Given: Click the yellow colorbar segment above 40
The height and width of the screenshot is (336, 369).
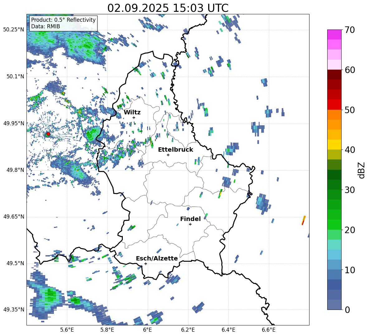Looking at the screenshot, I should coord(334,145).
